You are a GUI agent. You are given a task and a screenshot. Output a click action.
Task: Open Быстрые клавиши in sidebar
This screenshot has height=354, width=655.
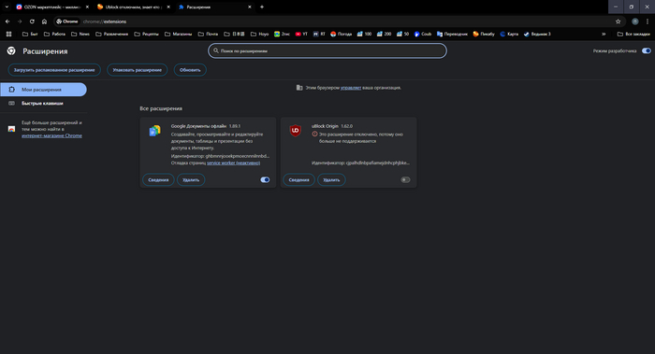[x=43, y=104]
